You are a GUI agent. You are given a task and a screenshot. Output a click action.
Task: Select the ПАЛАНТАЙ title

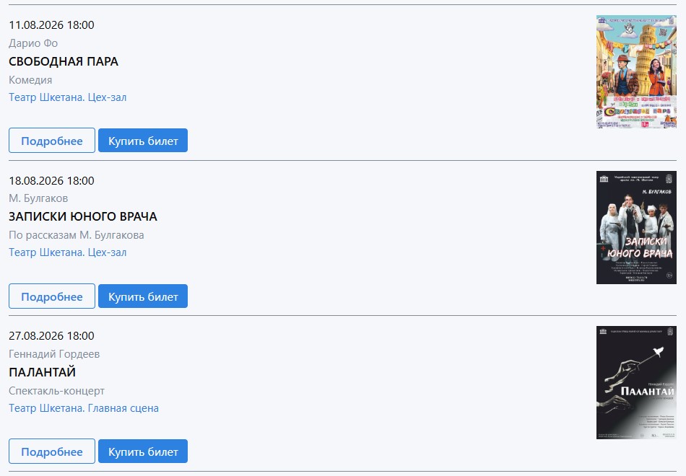point(42,372)
